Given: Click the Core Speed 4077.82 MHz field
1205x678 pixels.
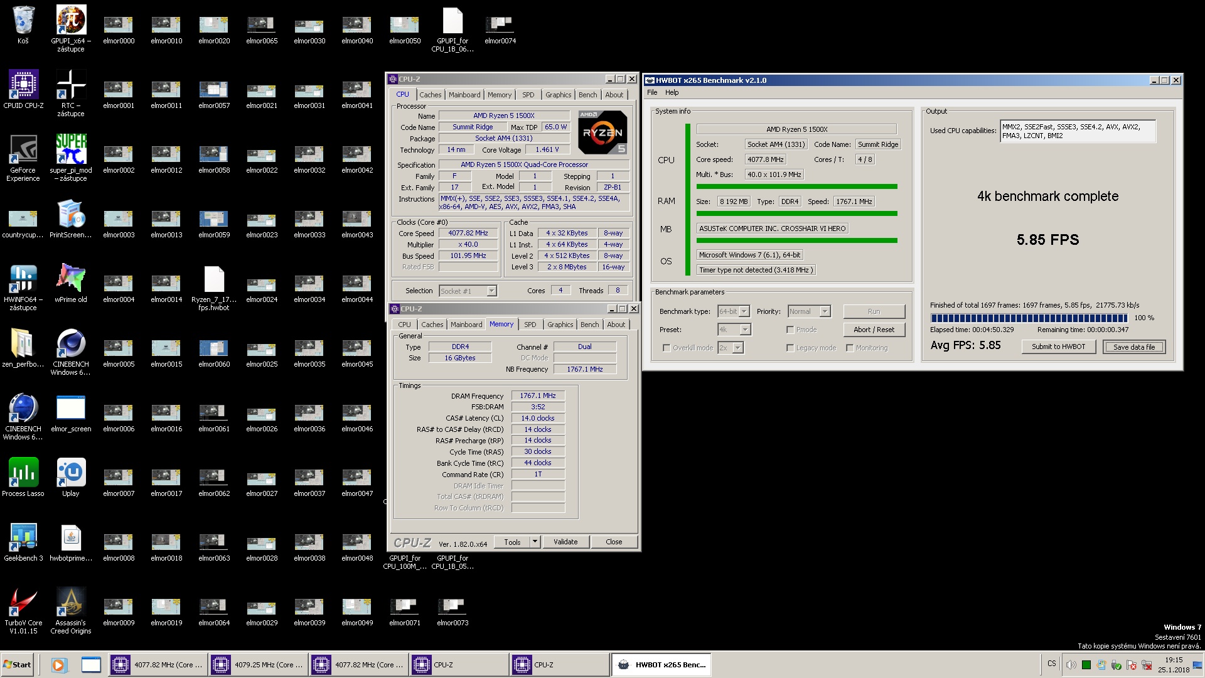Looking at the screenshot, I should [468, 233].
